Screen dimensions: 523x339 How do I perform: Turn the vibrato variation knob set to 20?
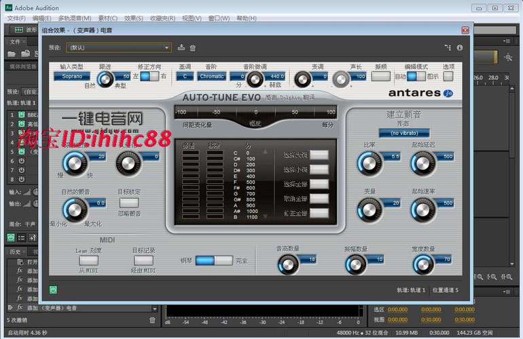pos(369,210)
